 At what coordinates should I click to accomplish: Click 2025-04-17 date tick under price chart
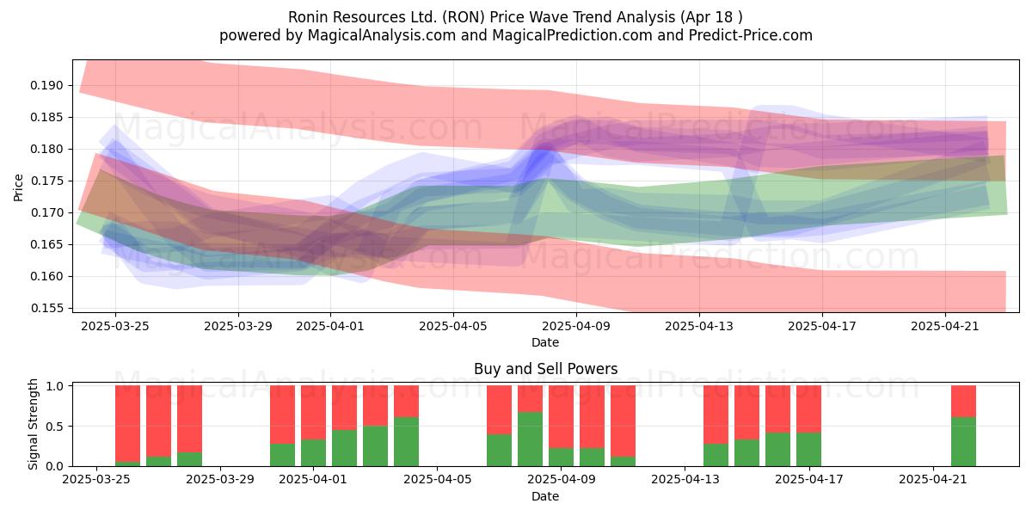click(x=822, y=326)
